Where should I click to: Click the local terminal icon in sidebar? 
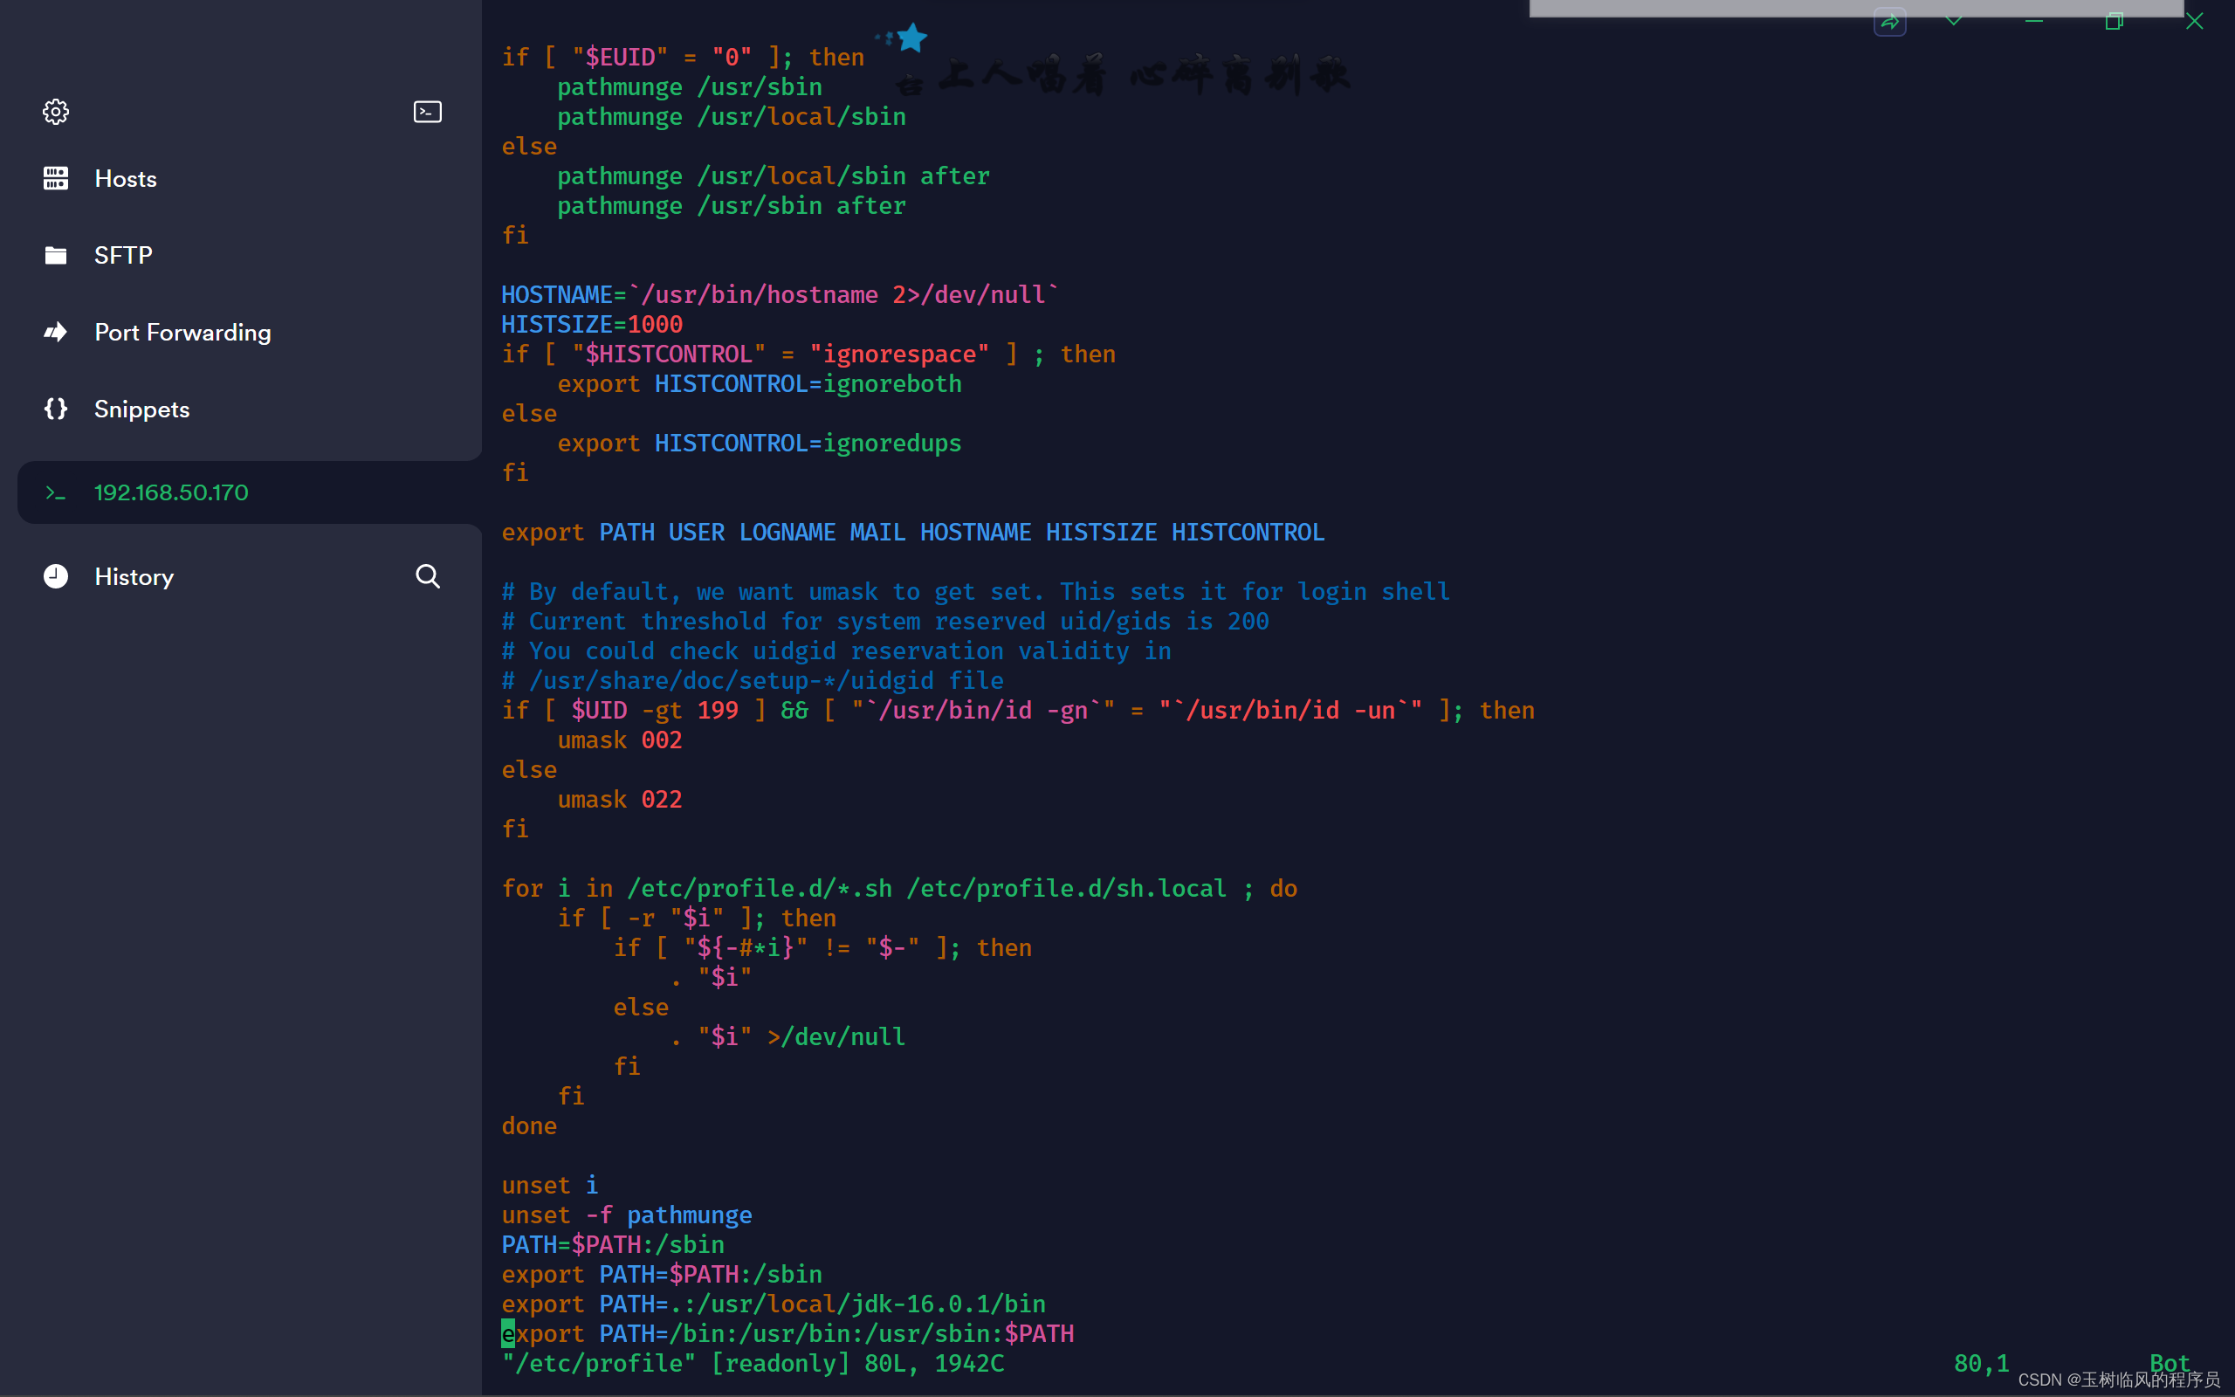point(427,112)
